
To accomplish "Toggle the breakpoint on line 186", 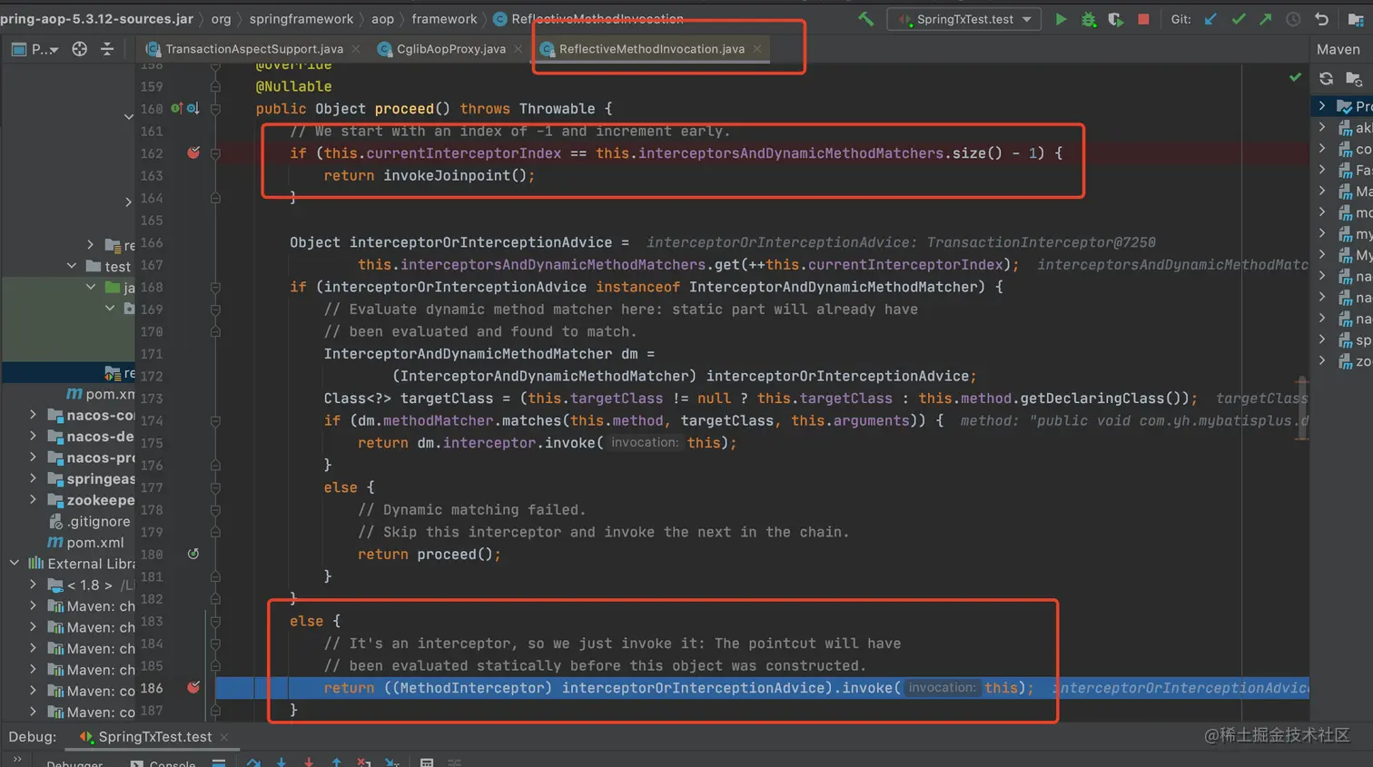I will [x=193, y=687].
